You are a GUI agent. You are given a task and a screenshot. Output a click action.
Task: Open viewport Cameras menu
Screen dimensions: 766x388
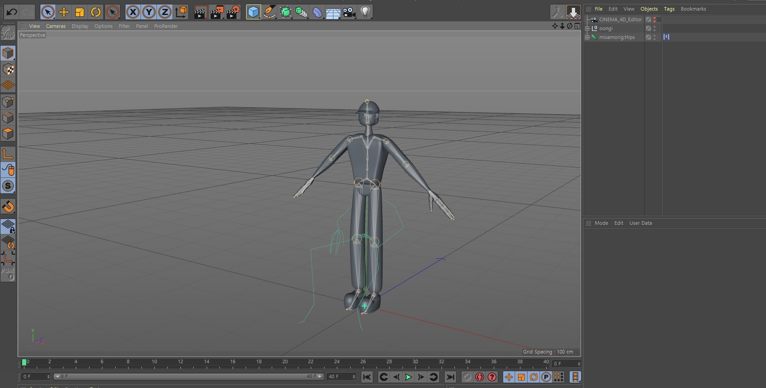pyautogui.click(x=56, y=26)
